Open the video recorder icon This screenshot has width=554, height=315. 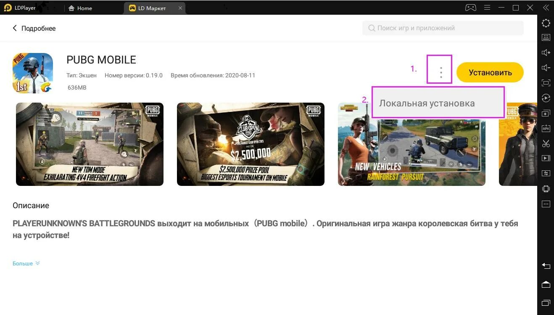click(546, 158)
